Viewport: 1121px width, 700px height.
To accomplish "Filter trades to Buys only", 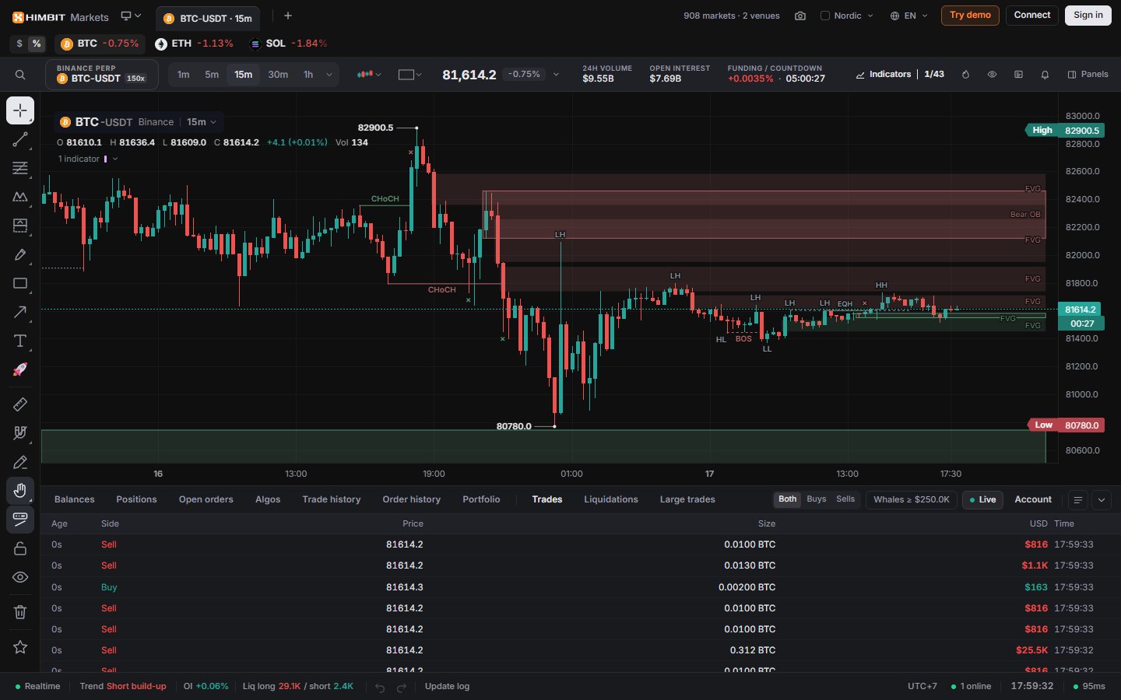I will coord(817,499).
